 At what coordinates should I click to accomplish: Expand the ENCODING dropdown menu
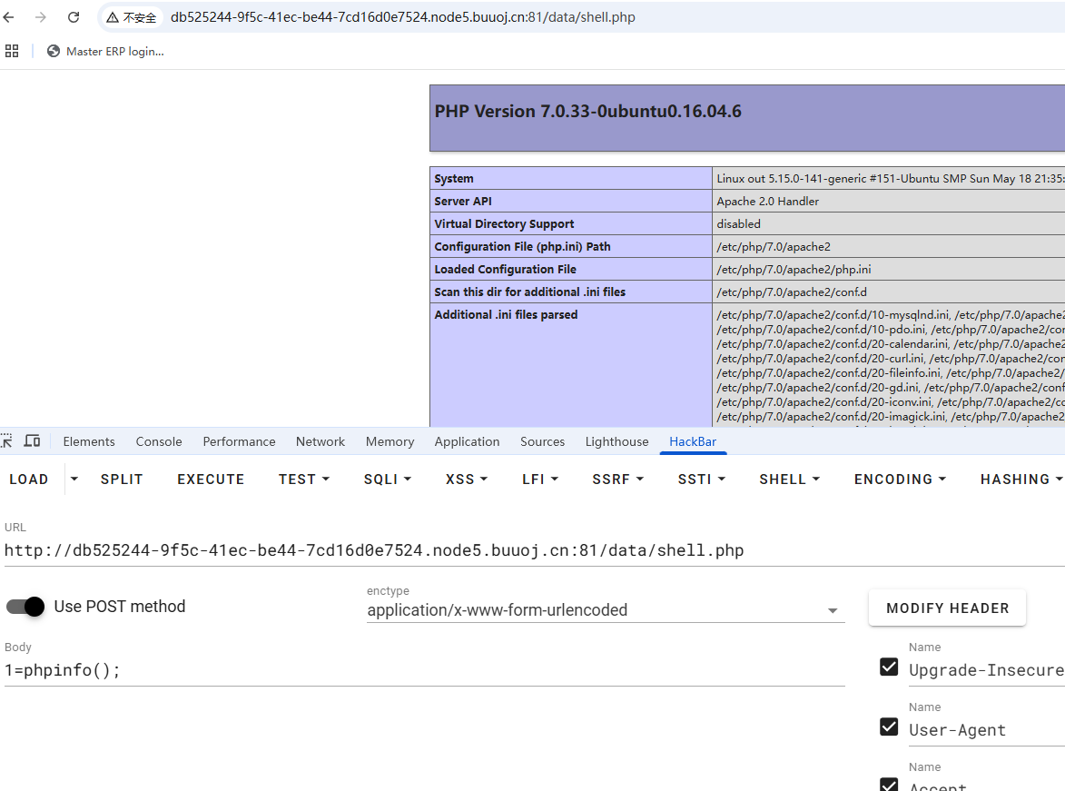(900, 480)
